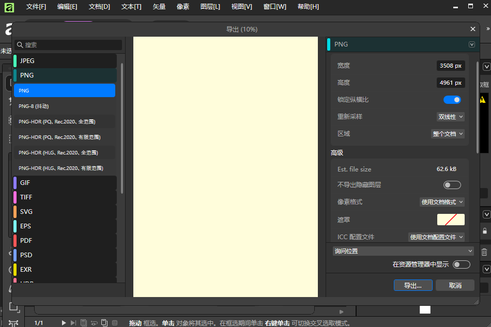Viewport: 491px width, 327px height.
Task: Click the export preview image
Action: click(x=225, y=167)
